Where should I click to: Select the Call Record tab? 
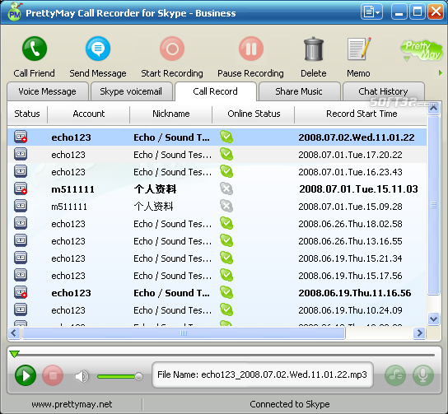coord(216,91)
